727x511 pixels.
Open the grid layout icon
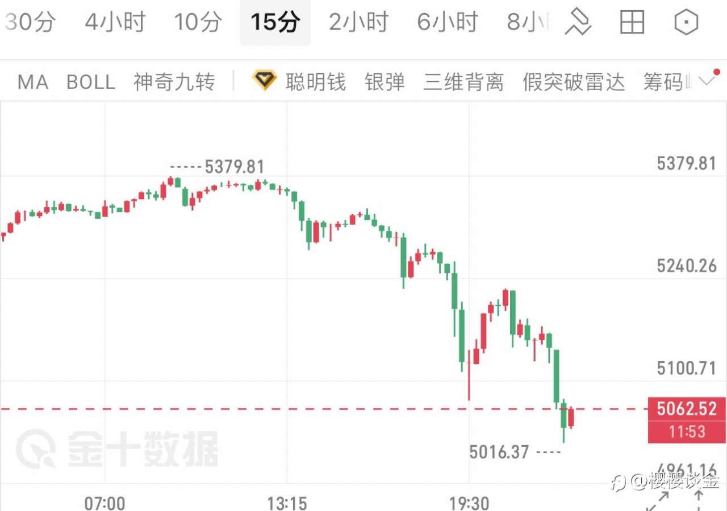click(632, 23)
